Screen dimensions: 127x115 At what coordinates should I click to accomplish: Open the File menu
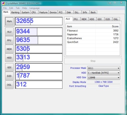[x=5, y=8]
